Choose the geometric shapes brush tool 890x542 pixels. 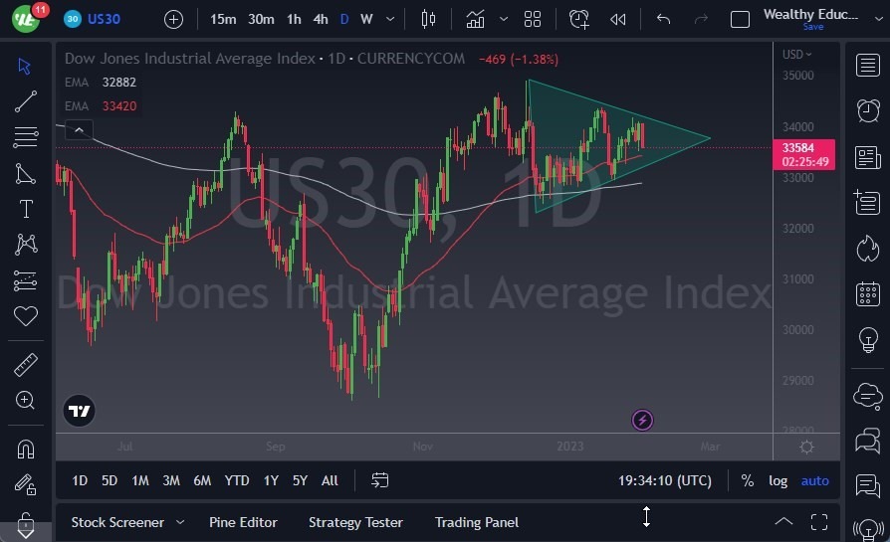(x=26, y=173)
